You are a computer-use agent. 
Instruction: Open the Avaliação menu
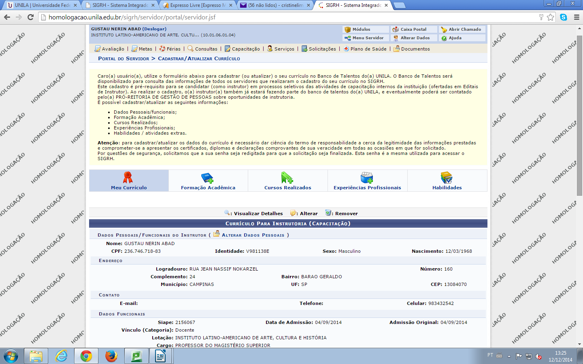[x=109, y=49]
